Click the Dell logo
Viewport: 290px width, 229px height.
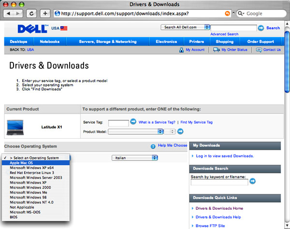33,29
